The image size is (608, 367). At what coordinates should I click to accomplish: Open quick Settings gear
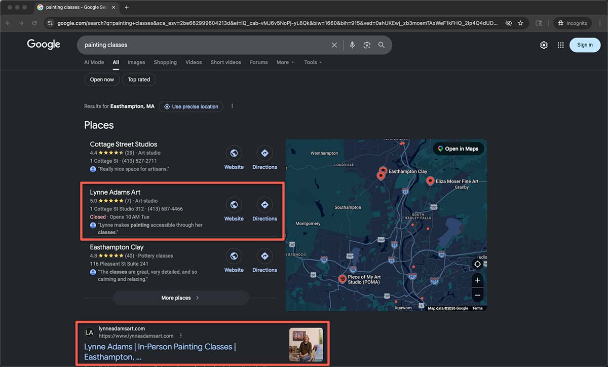(x=544, y=45)
